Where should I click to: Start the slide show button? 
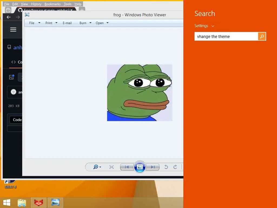pos(140,167)
